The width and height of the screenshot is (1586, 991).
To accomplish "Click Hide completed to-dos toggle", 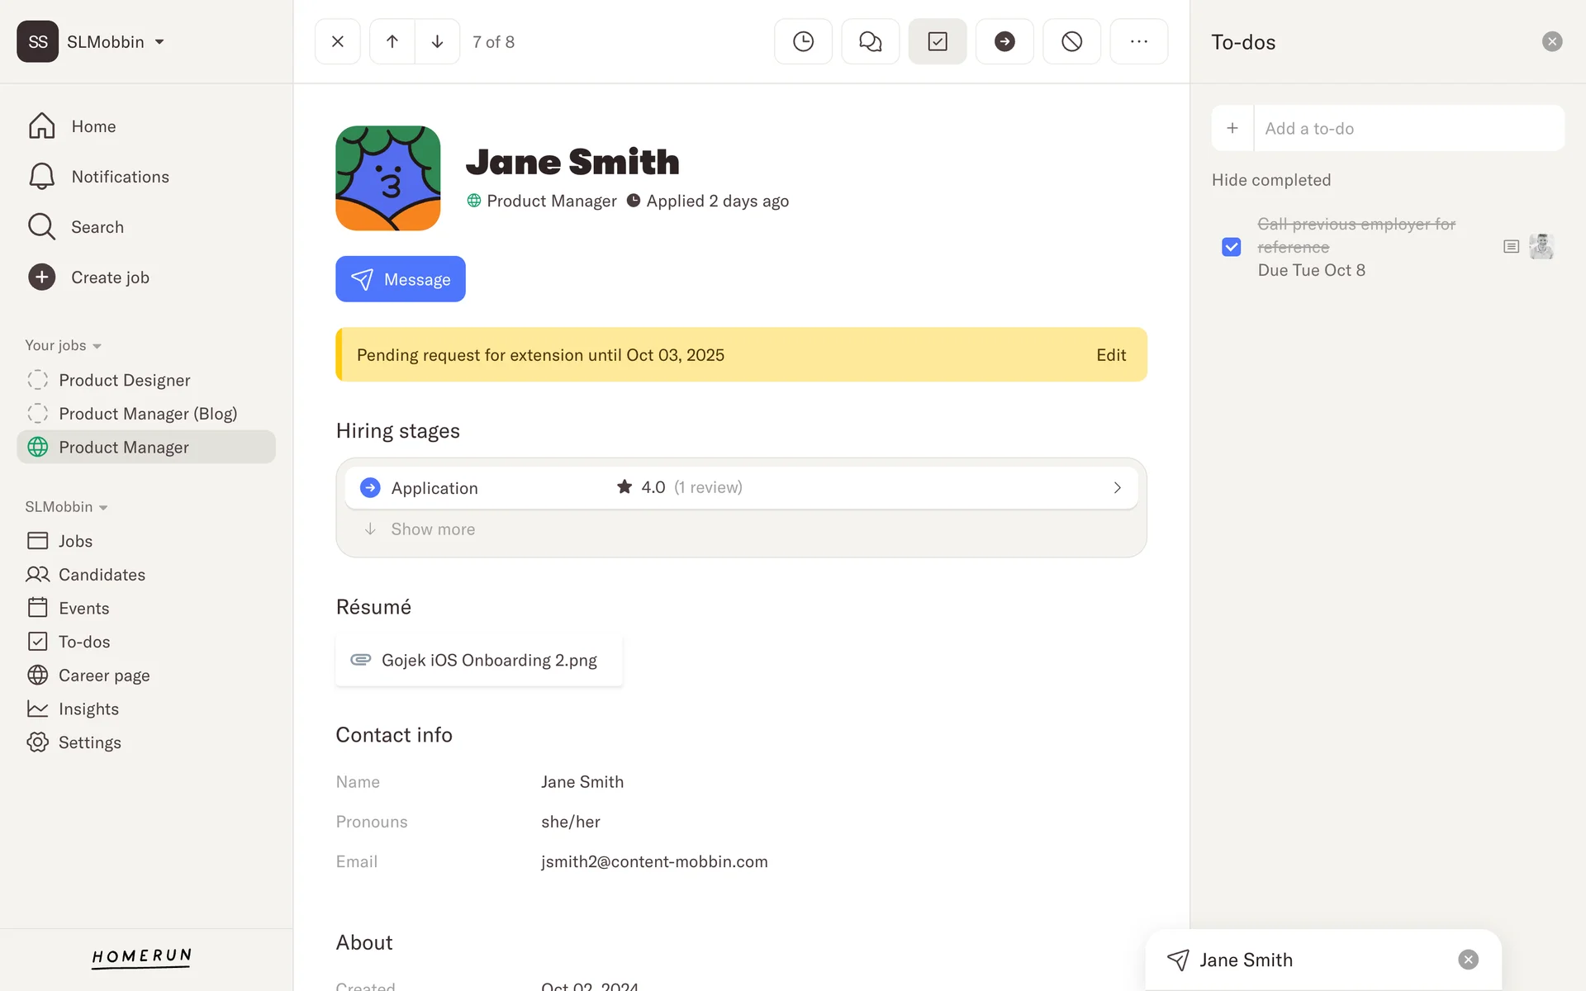I will point(1270,180).
